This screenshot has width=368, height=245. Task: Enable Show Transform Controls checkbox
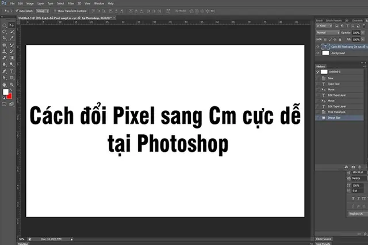tap(55, 11)
